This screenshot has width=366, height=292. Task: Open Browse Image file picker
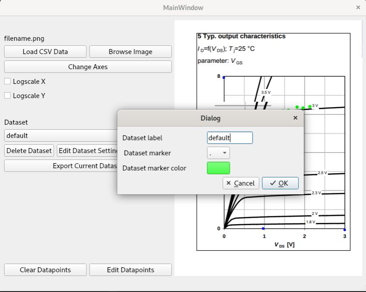point(130,51)
